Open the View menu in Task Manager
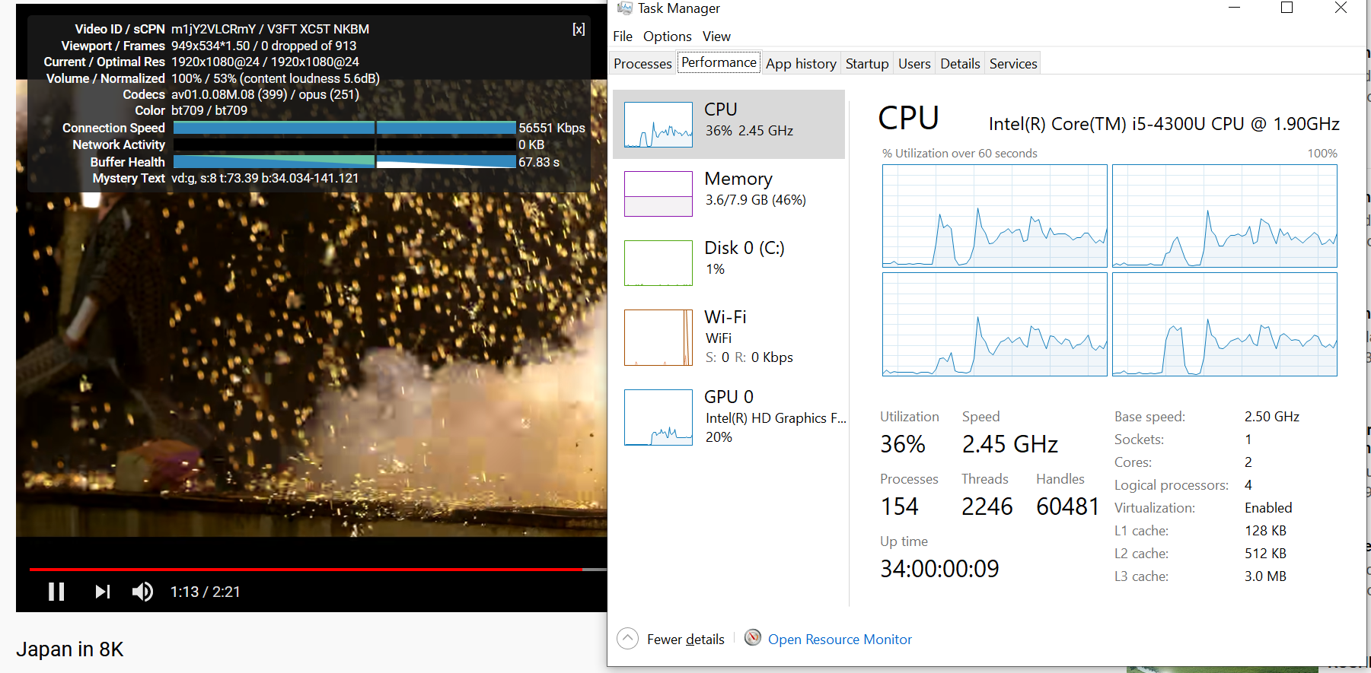1371x673 pixels. click(x=716, y=37)
